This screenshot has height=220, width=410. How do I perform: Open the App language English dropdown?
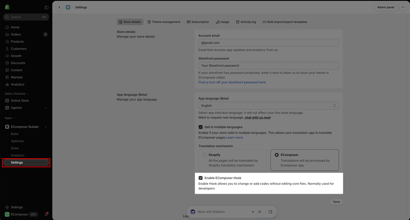[269, 106]
